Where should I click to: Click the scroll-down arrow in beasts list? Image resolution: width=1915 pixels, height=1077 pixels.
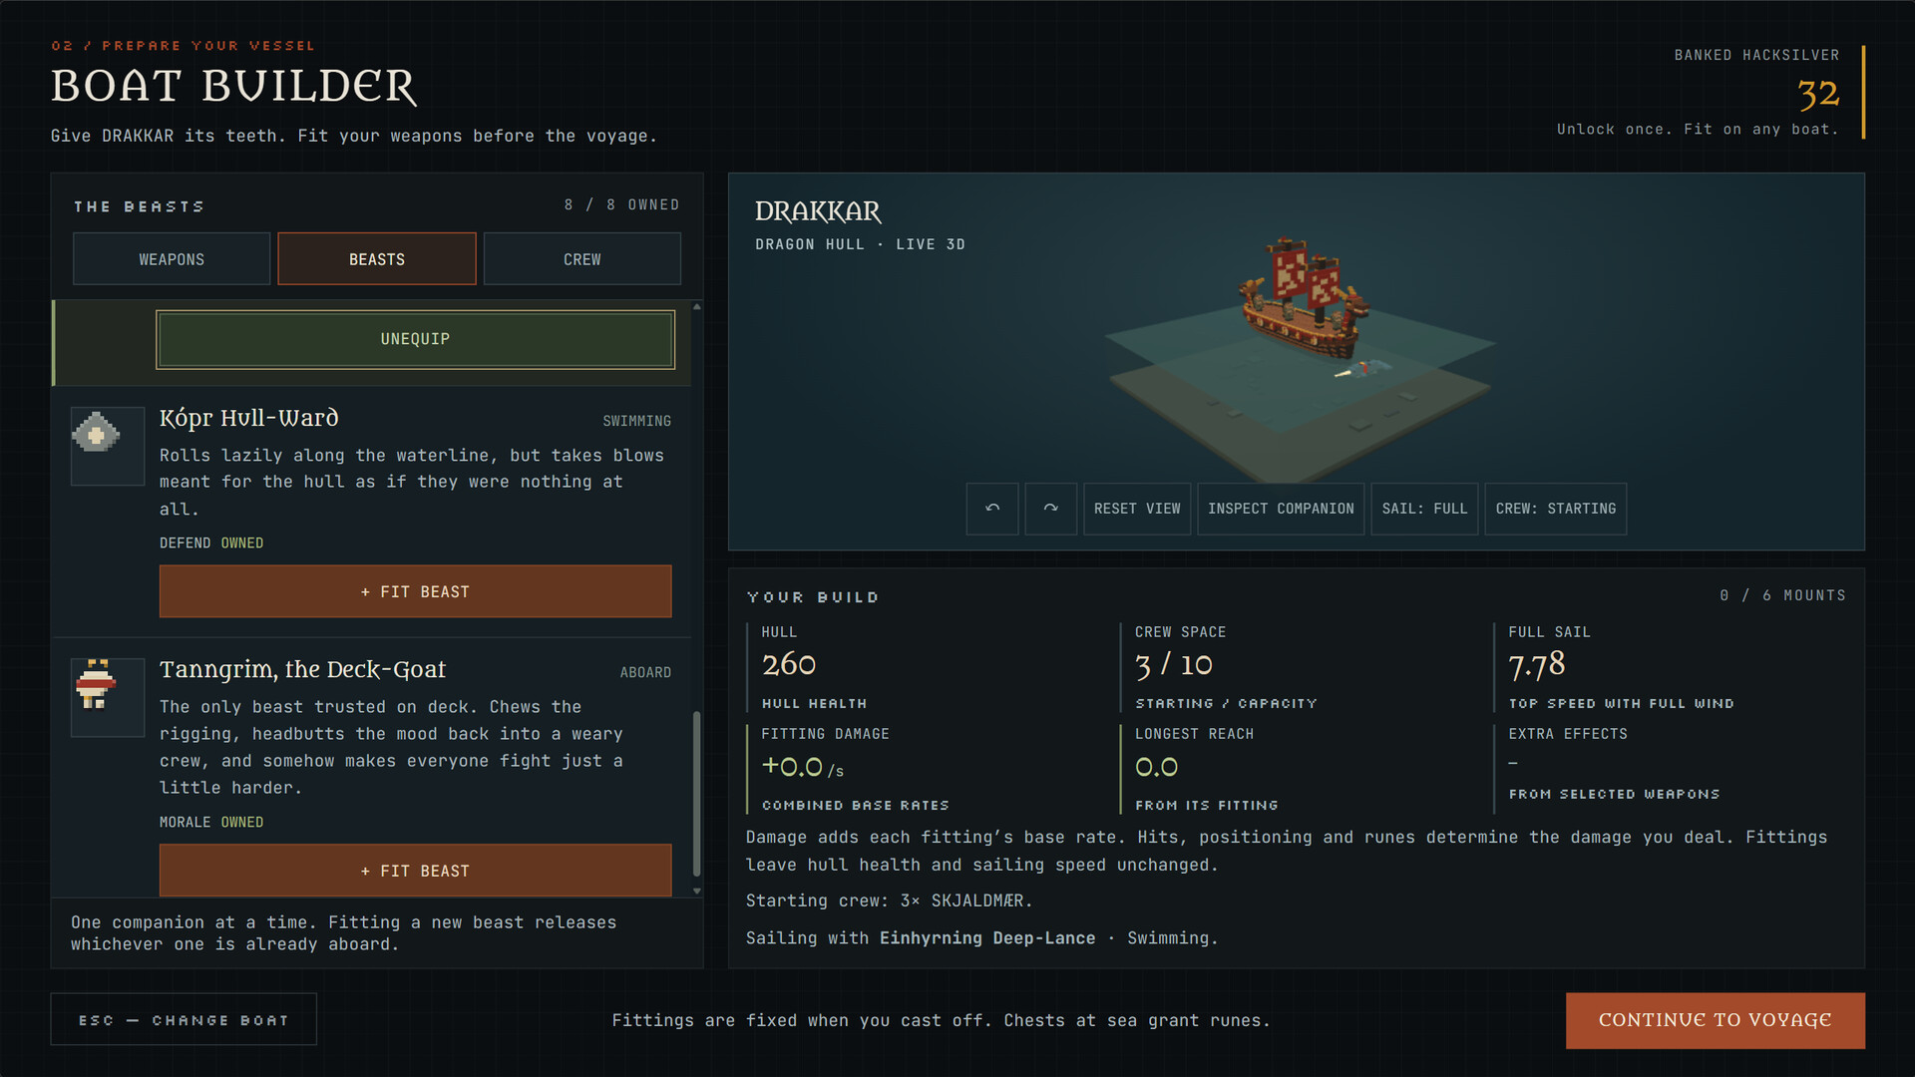[697, 891]
